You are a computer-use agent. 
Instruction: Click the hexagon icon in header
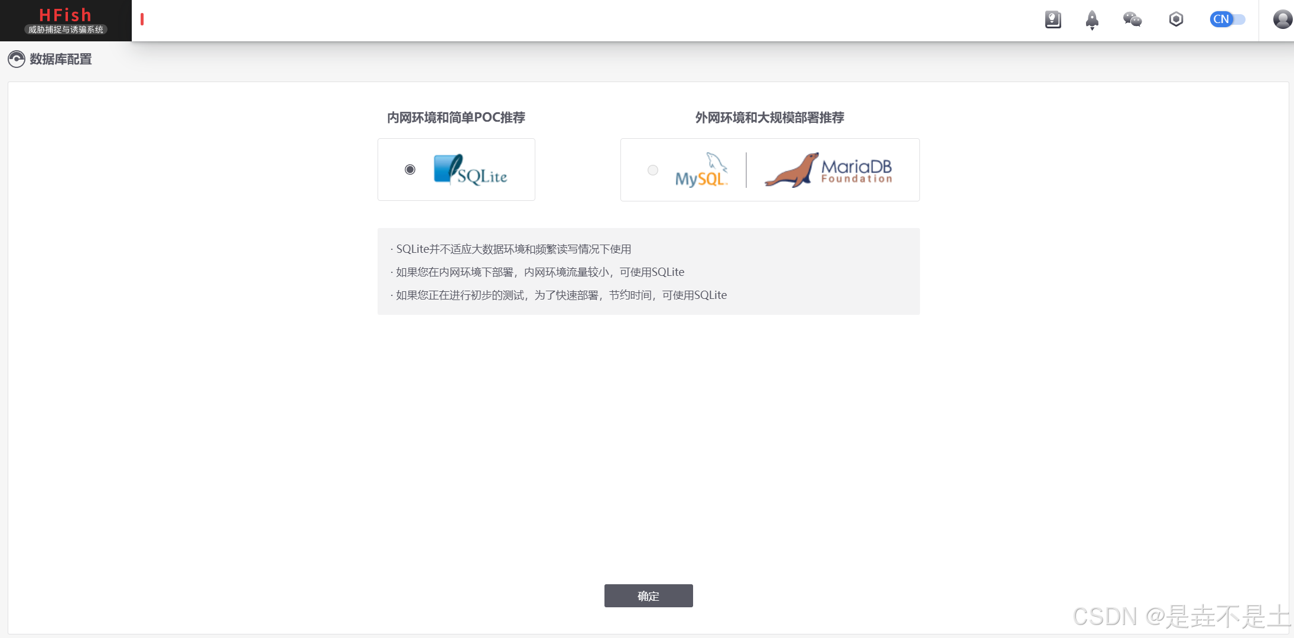pos(1176,19)
